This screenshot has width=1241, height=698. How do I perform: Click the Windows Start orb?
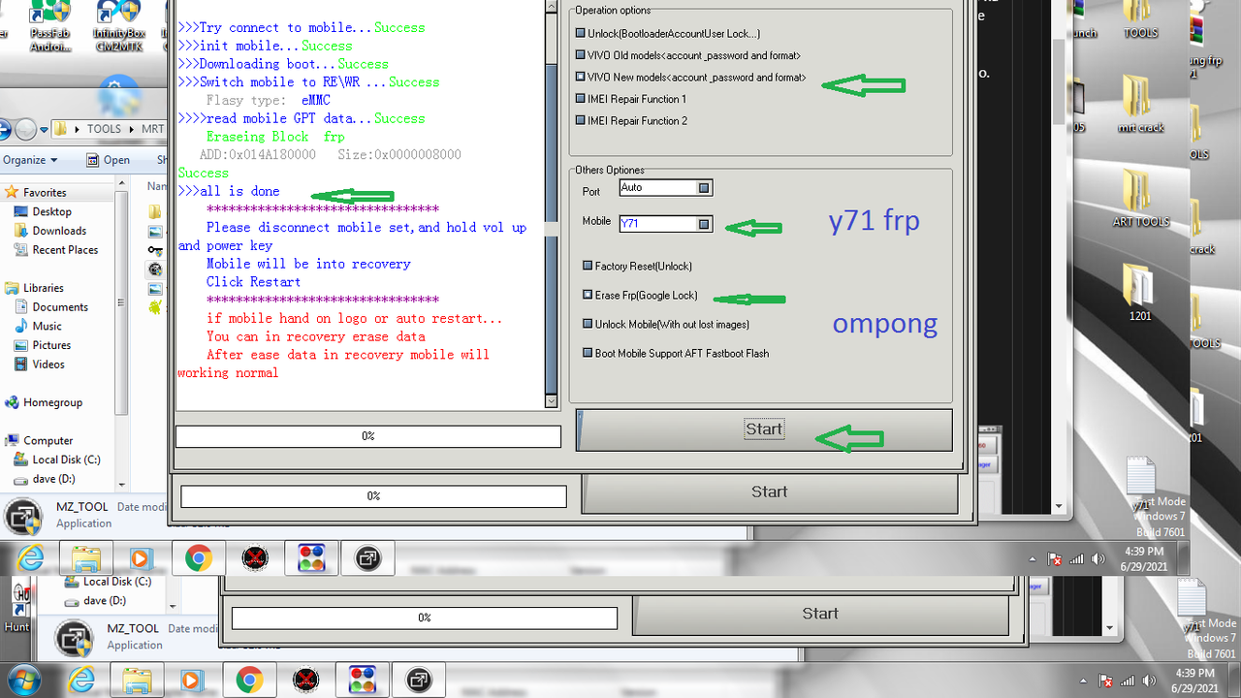(x=23, y=679)
